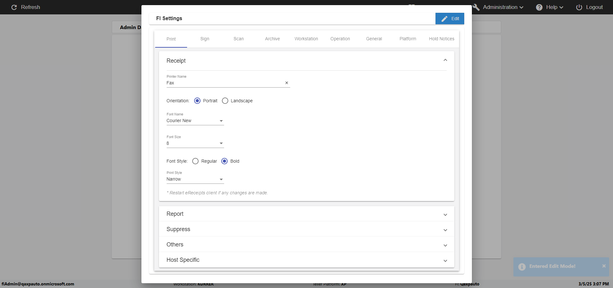Click the Printer Name input field

pos(224,83)
